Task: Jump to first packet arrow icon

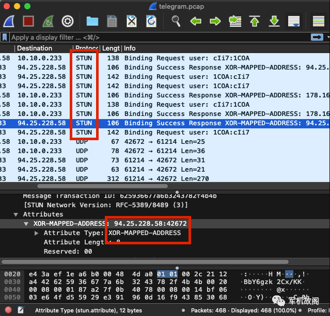Action: (x=255, y=21)
